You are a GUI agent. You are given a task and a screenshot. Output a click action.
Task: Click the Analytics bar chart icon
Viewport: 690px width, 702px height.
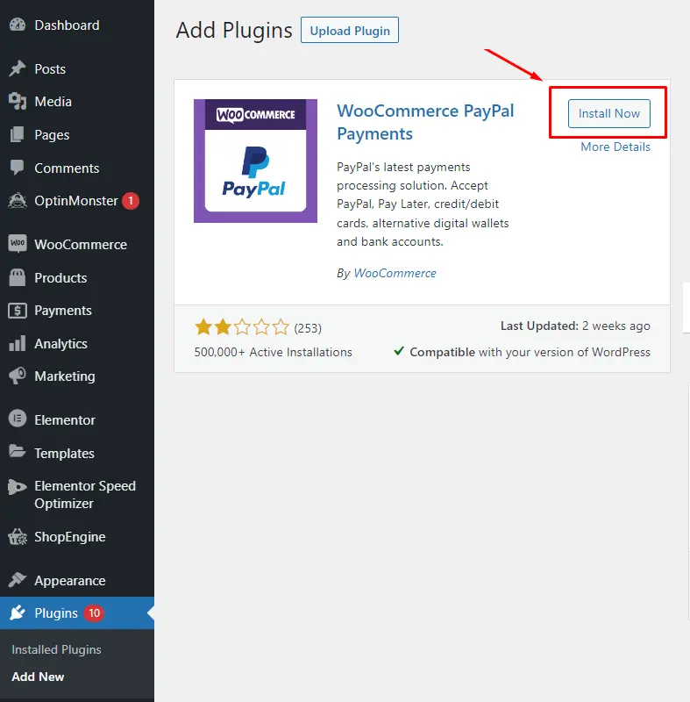18,343
